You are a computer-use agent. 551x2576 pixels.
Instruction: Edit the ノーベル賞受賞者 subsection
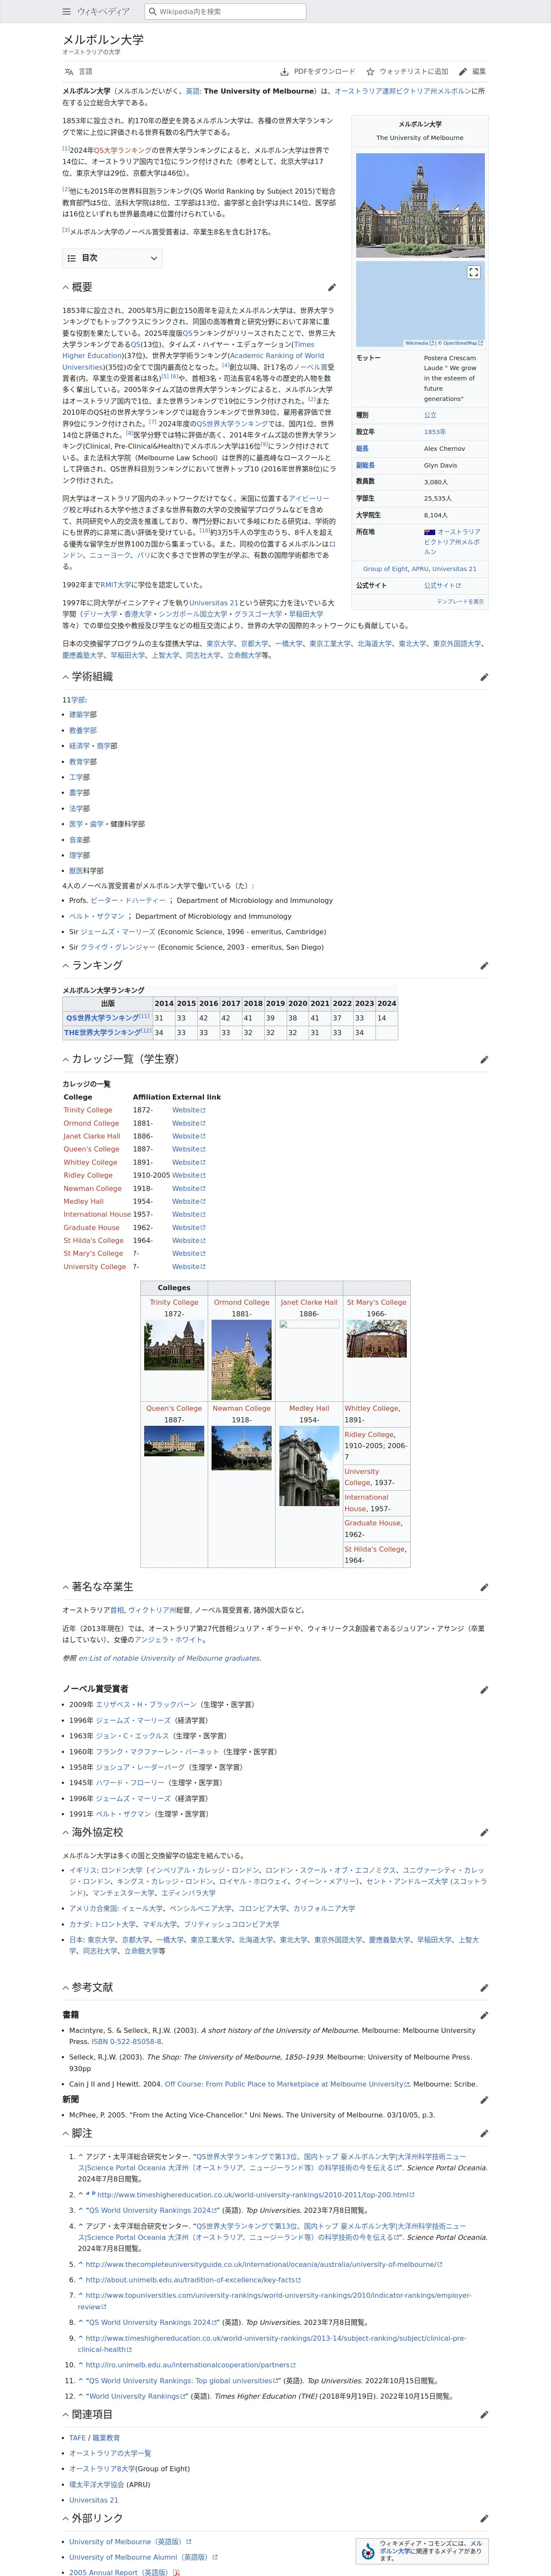pyautogui.click(x=484, y=1690)
